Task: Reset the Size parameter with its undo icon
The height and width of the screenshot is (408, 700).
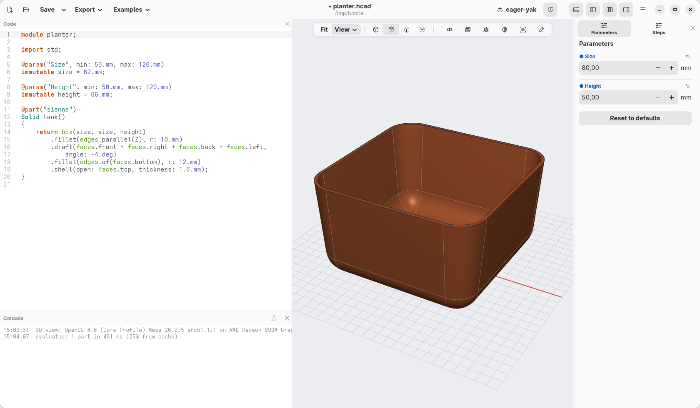Action: 687,57
